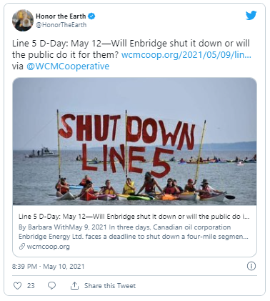This screenshot has width=270, height=301.
Task: Visit the @WCMCooperative mention
Action: (x=68, y=66)
